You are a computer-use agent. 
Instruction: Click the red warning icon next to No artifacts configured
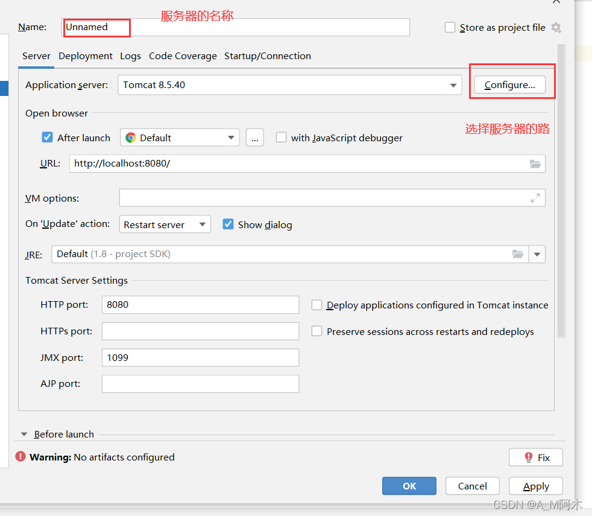(x=20, y=457)
